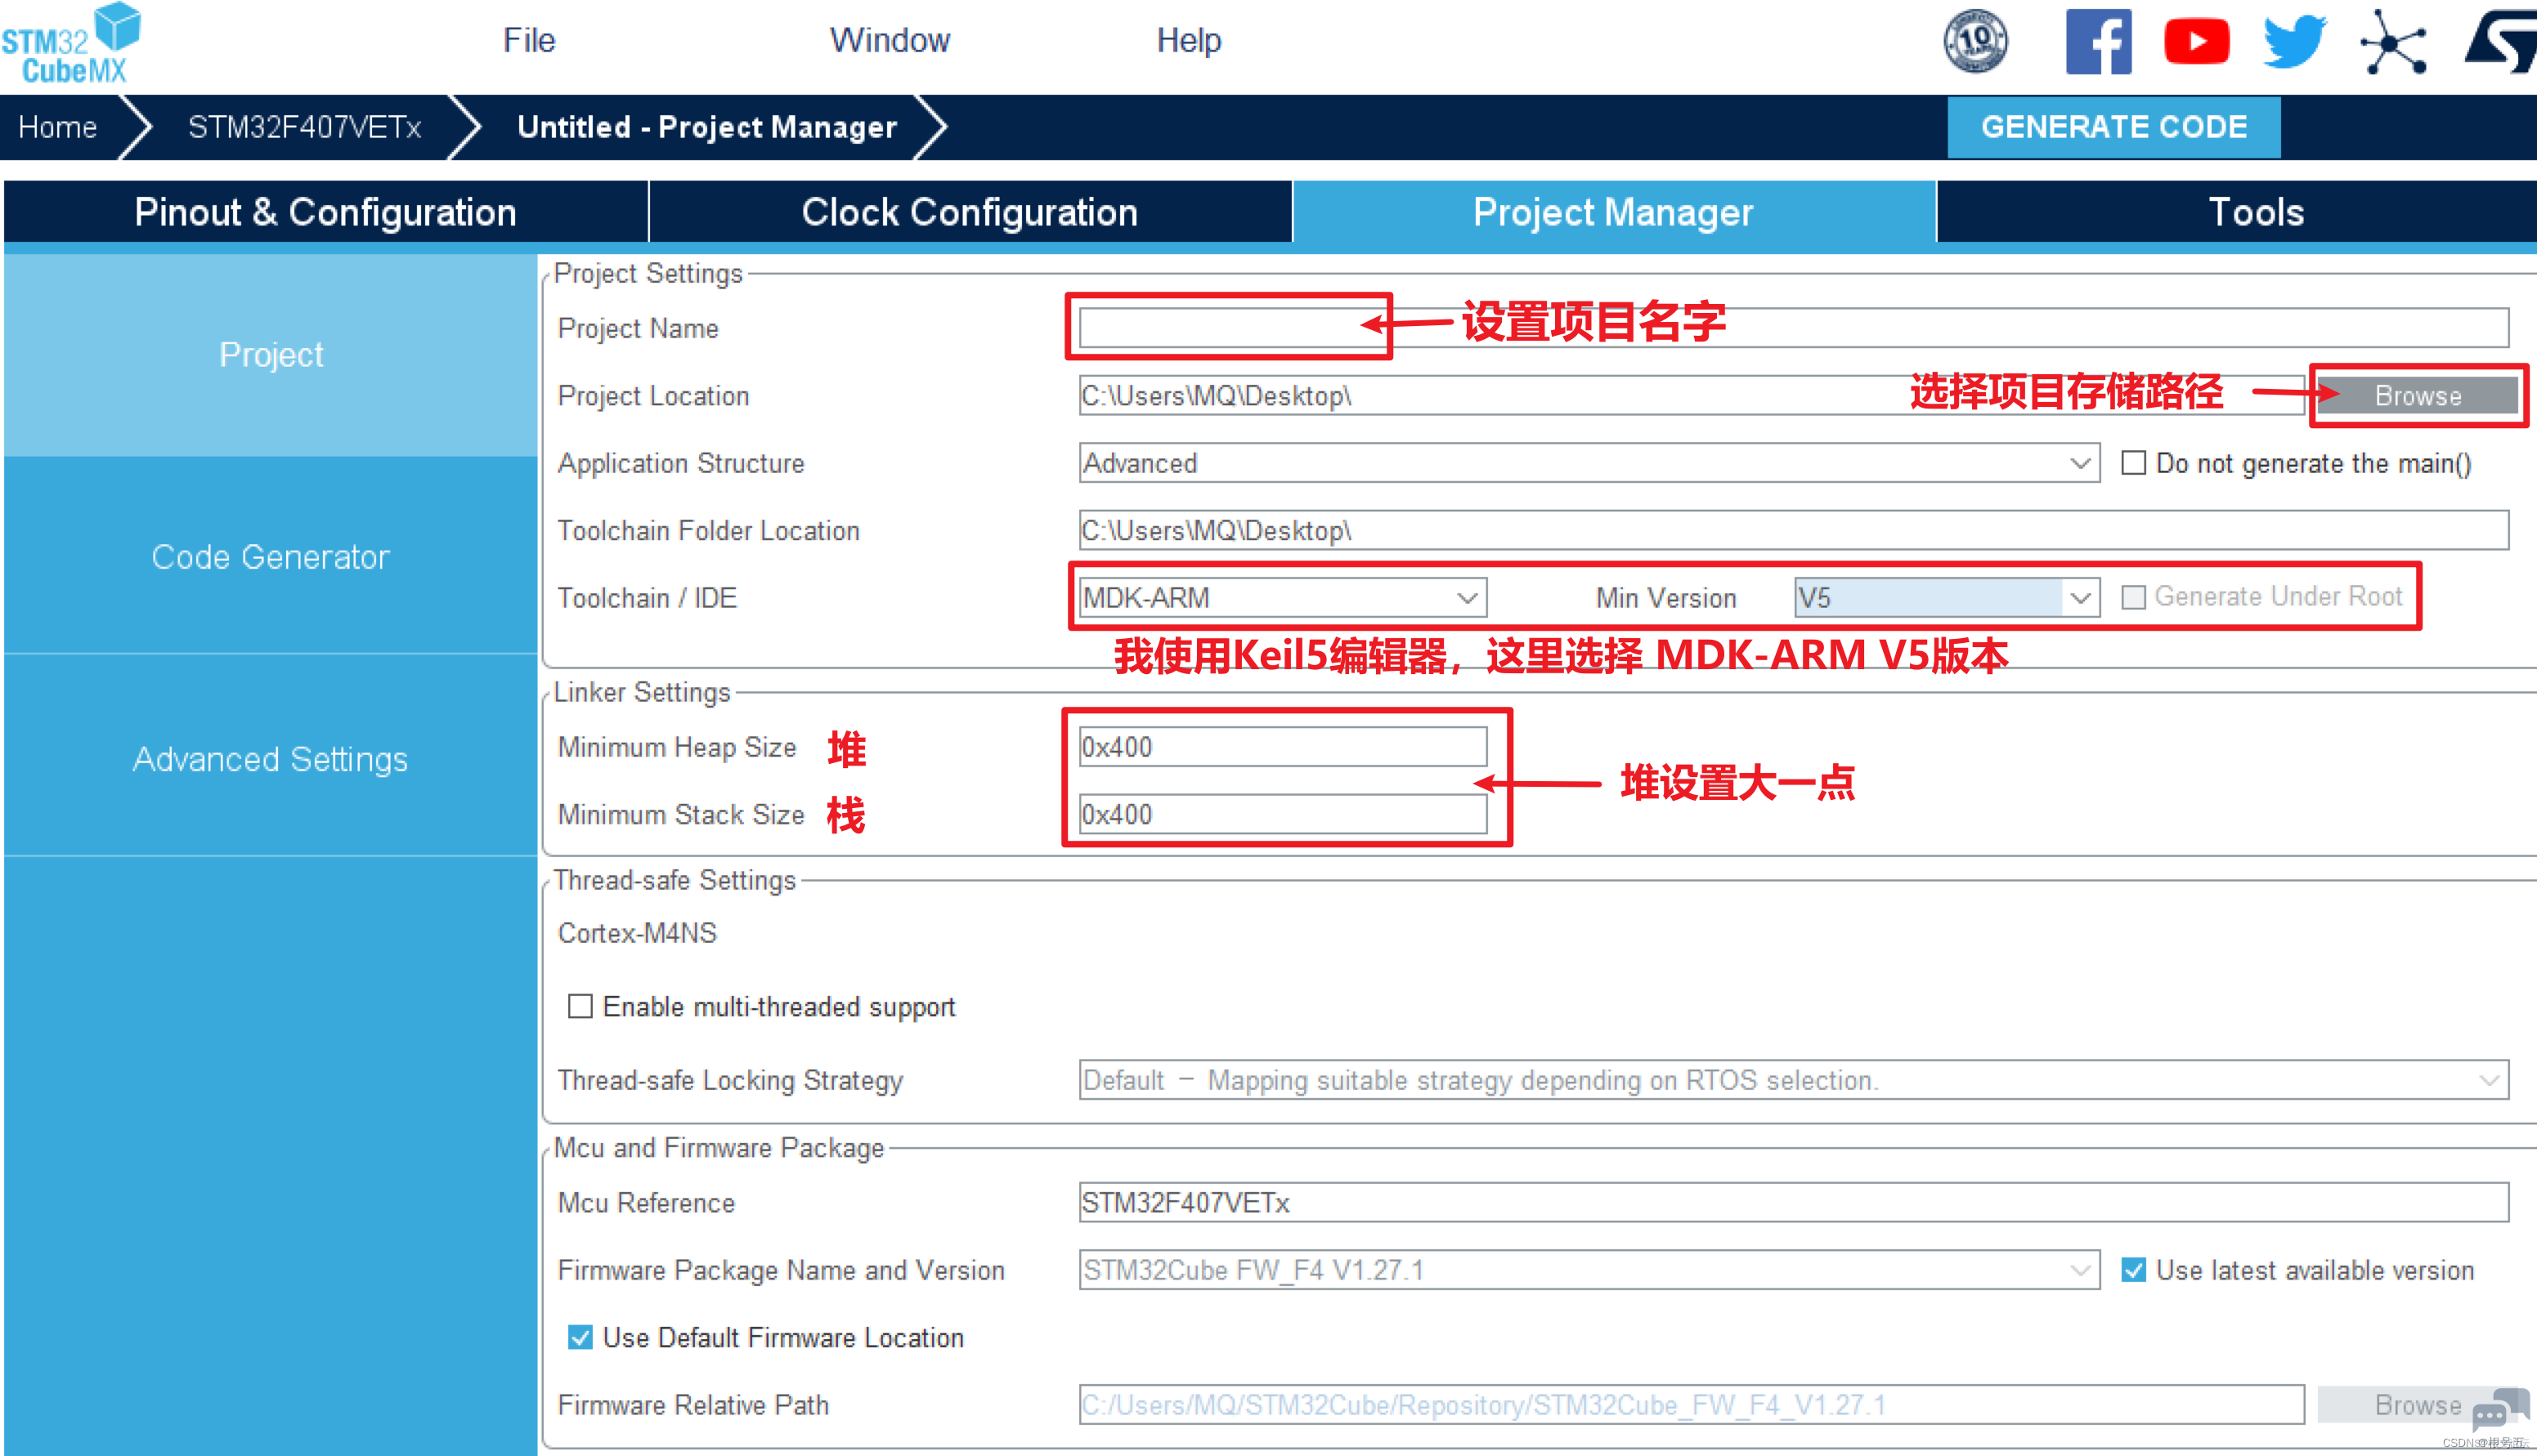2537x1456 pixels.
Task: Open the Application Structure dropdown
Action: click(1589, 463)
